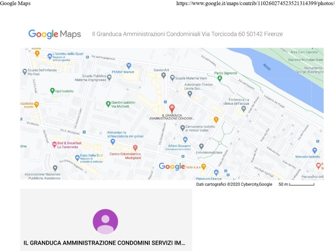Click the Carrozzeria Isolotto di Vettori pin
Screen dimensions: 335x251
182,128
